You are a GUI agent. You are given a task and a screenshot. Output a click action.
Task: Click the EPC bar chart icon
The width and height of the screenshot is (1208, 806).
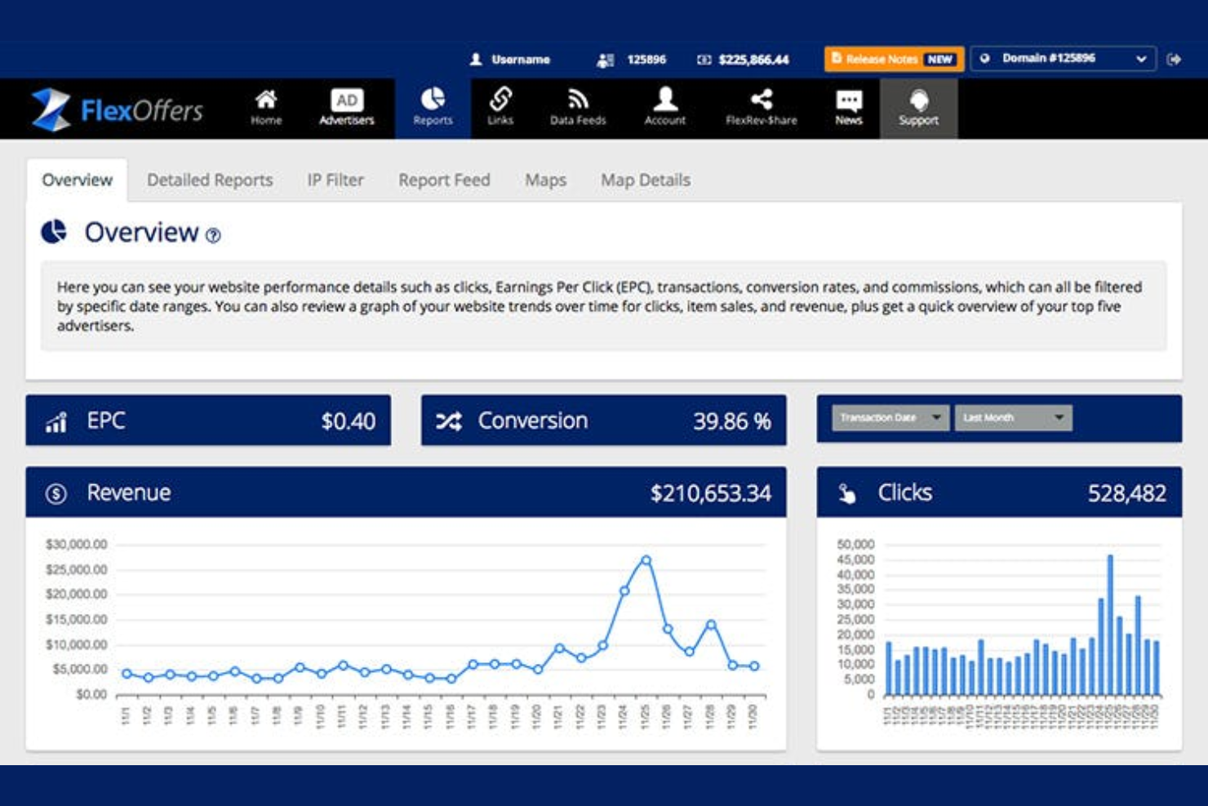pos(56,422)
